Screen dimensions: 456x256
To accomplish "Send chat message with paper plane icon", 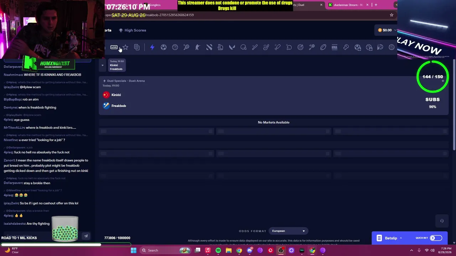I will tap(86, 236).
